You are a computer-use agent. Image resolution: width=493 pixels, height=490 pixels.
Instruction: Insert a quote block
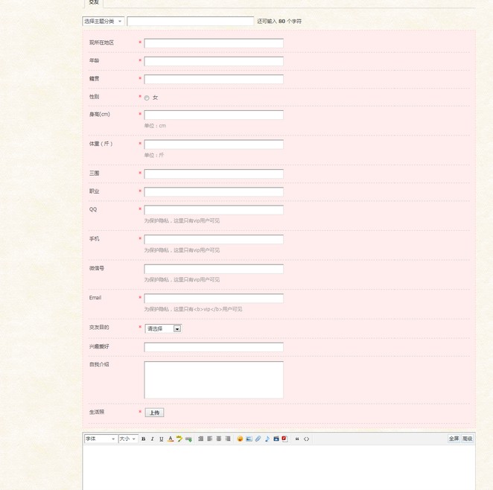297,439
